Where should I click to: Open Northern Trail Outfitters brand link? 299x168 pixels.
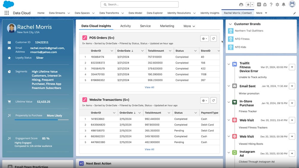coord(249,31)
